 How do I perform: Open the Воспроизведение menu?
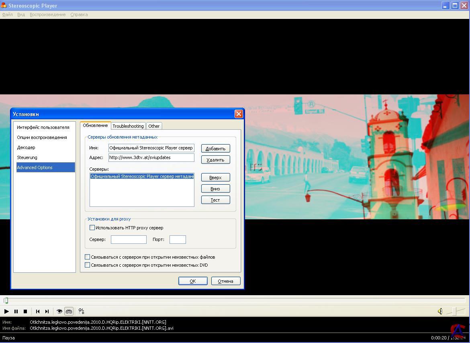coord(47,14)
